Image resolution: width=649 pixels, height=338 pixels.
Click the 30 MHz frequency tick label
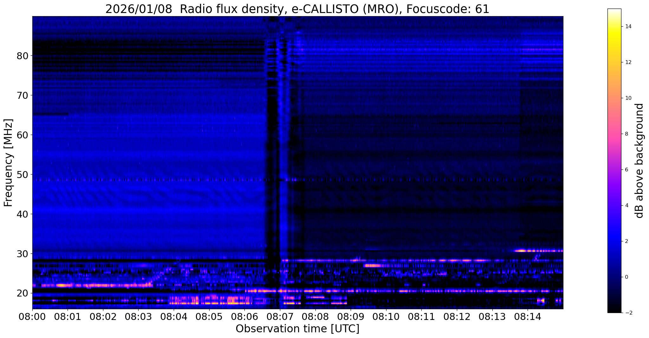pos(23,254)
